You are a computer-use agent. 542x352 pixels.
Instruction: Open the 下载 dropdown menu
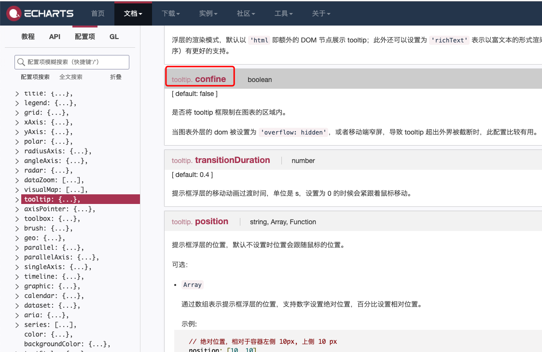(170, 13)
